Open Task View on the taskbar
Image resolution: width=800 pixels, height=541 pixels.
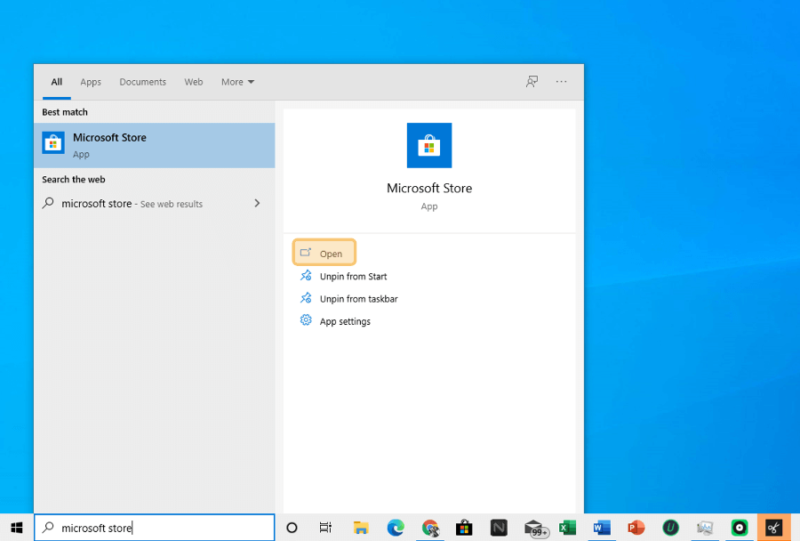(x=325, y=527)
